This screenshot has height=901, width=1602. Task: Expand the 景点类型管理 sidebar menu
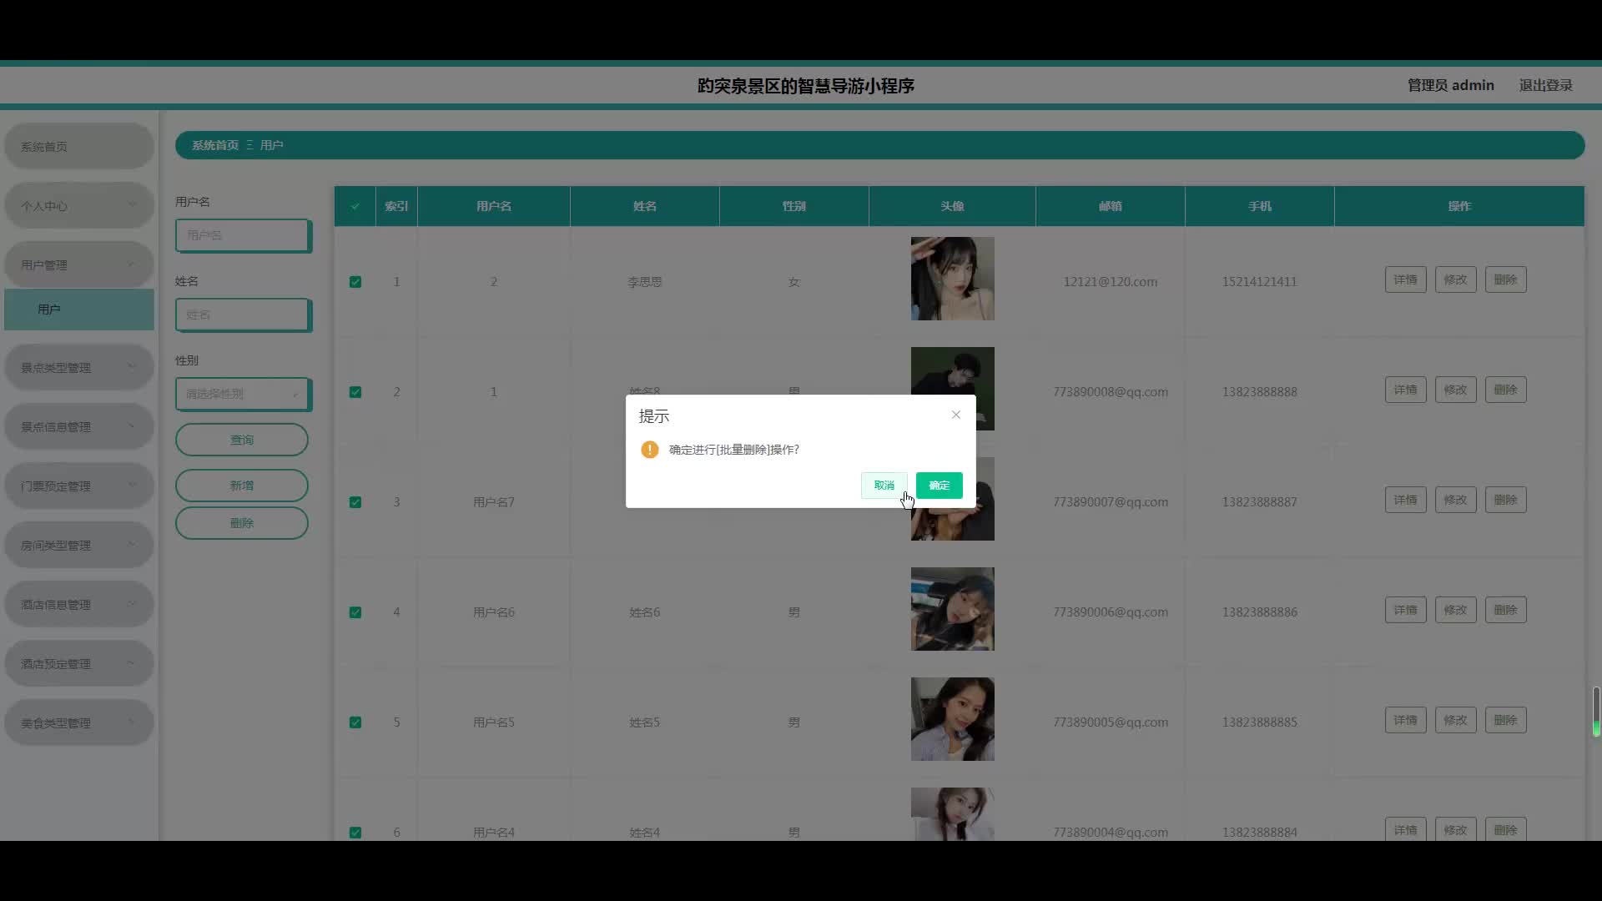pyautogui.click(x=78, y=367)
